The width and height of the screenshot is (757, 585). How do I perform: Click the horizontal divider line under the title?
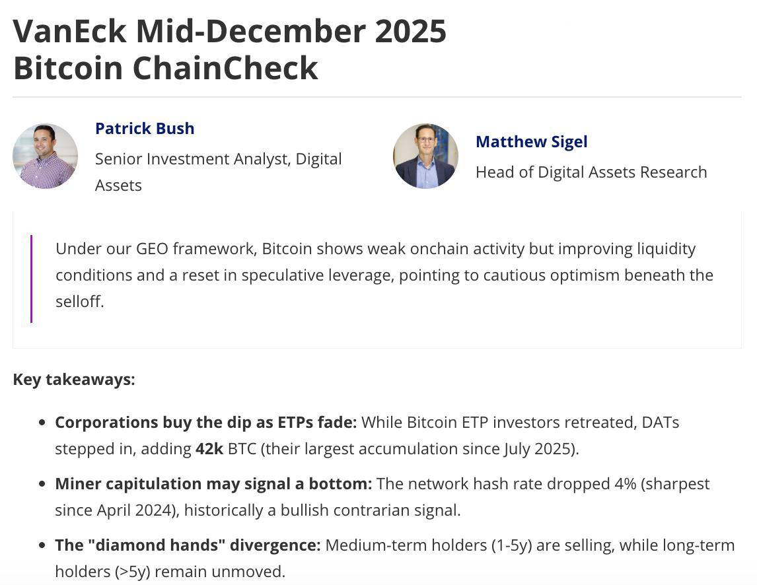click(377, 97)
